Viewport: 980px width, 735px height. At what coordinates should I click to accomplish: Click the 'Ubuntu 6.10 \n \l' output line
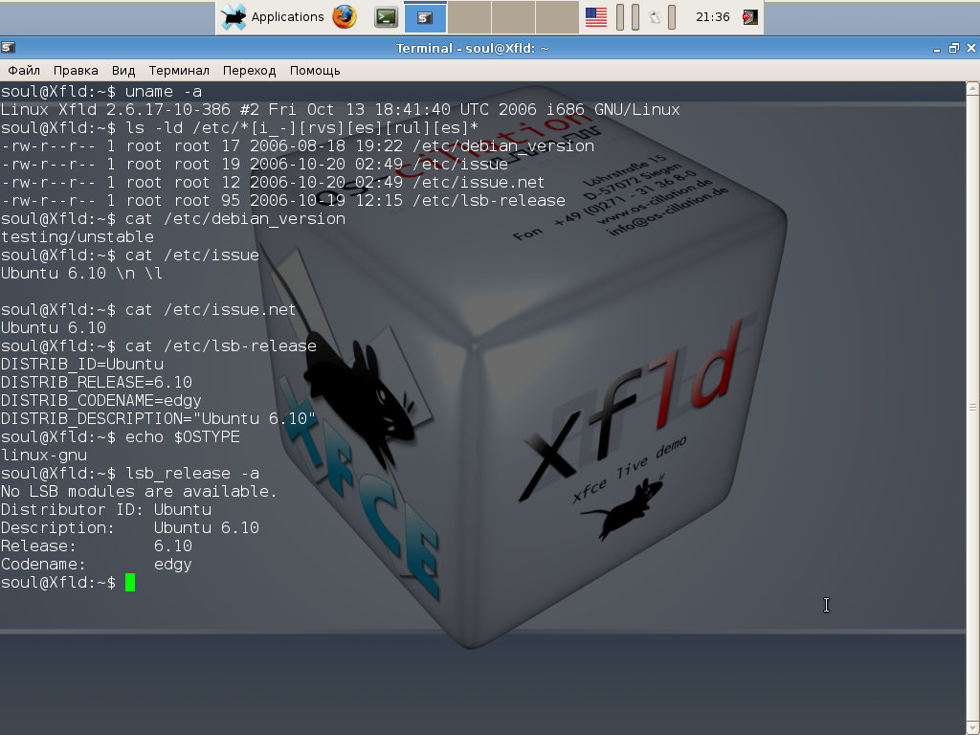point(82,273)
